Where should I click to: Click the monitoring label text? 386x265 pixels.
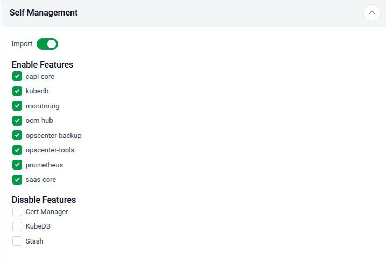coord(42,106)
